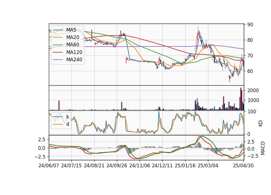Click the 24/08/21 date label
Screen dimensions: 271x195
pyautogui.click(x=94, y=166)
